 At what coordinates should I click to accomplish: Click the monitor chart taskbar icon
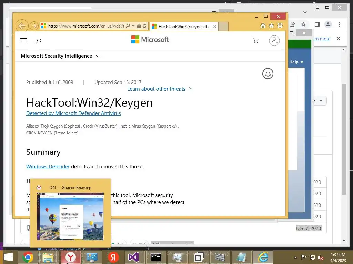pyautogui.click(x=177, y=257)
